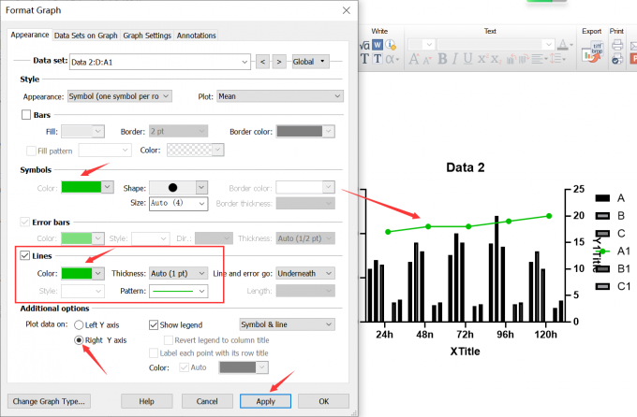The height and width of the screenshot is (417, 637).
Task: Switch to Data Sets on Graph tab
Action: [x=85, y=36]
